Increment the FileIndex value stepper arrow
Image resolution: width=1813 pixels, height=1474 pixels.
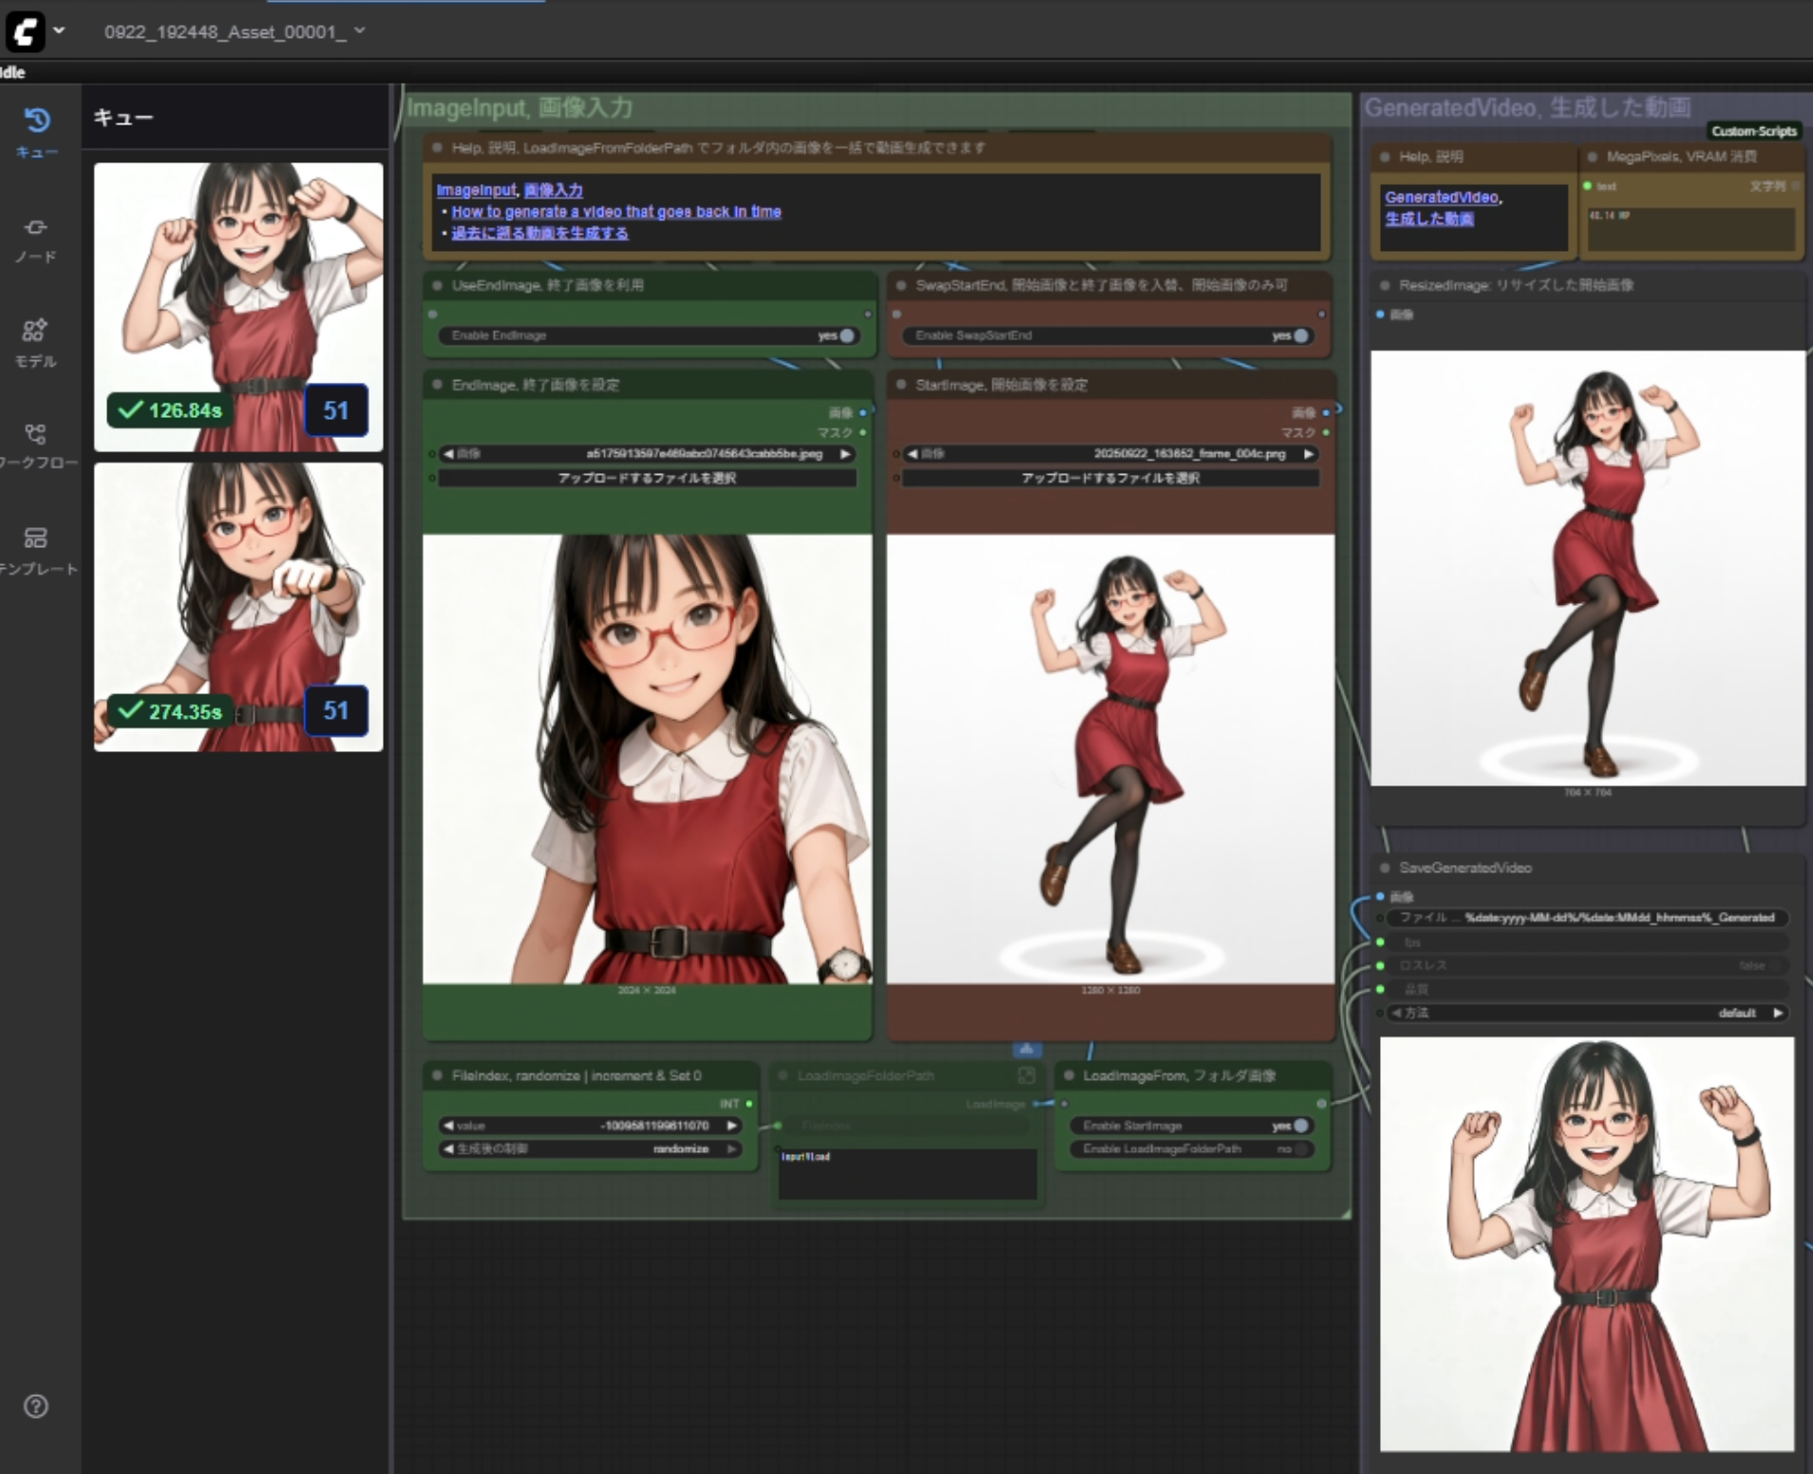732,1125
